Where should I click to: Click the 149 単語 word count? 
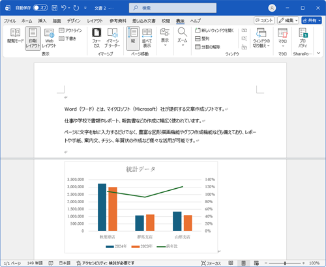[35, 263]
